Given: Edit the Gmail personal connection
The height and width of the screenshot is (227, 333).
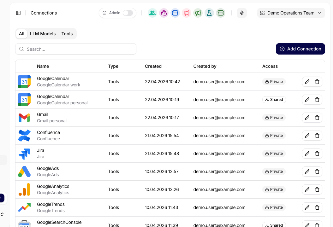Looking at the screenshot, I should [307, 118].
